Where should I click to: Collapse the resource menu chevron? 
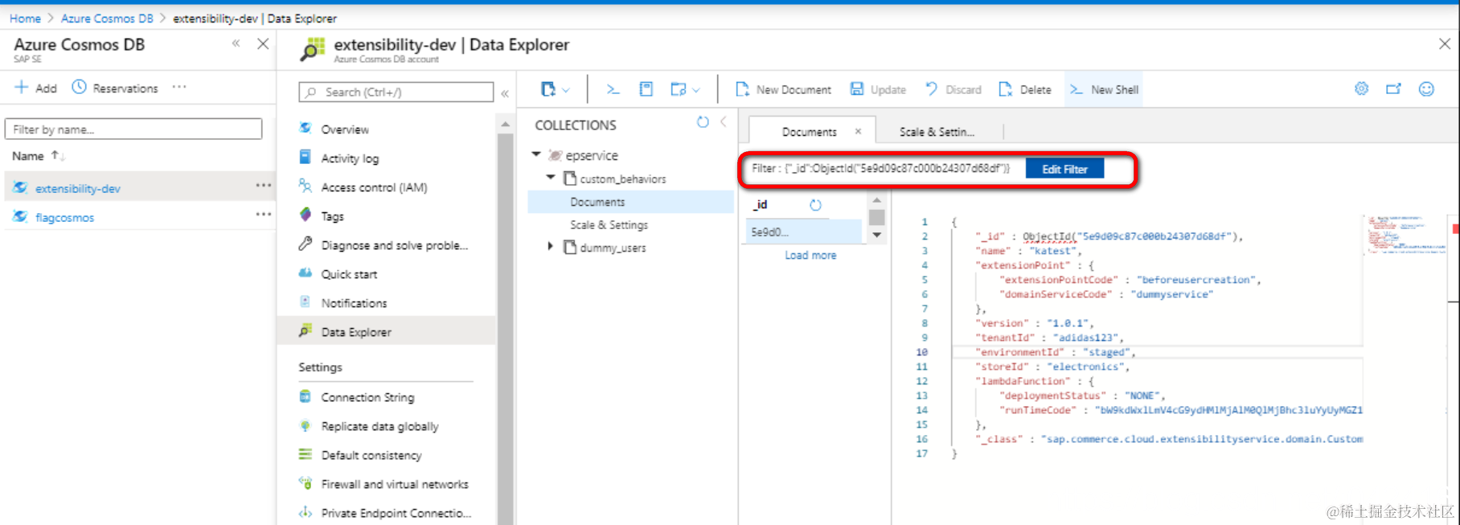click(x=505, y=93)
